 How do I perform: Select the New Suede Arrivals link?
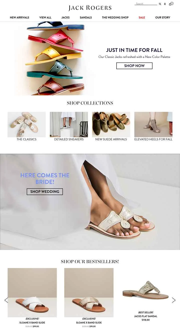[111, 139]
